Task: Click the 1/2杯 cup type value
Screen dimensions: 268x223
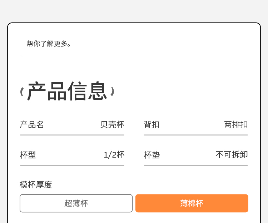Action: [114, 155]
